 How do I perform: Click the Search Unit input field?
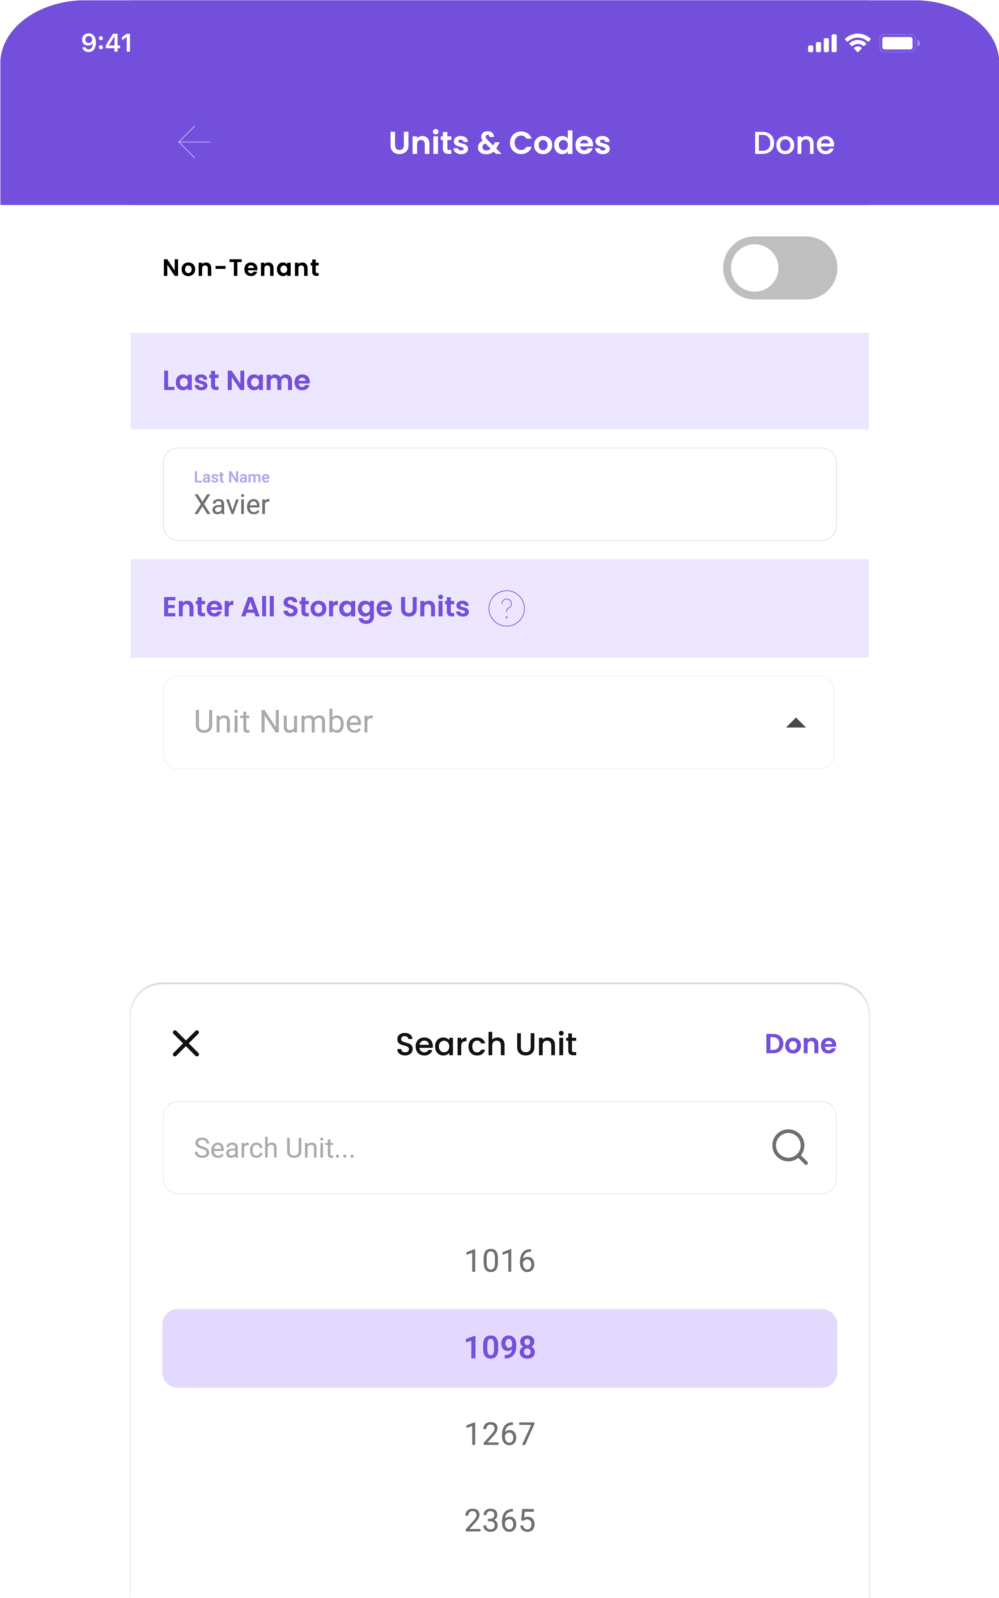coord(499,1147)
